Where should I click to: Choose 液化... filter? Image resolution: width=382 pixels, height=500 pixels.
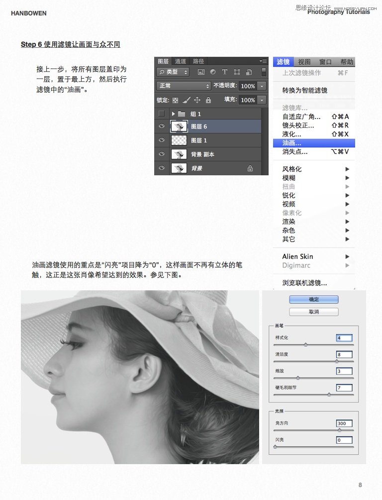[314, 134]
